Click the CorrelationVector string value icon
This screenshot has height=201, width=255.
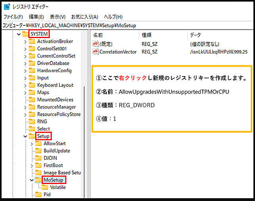click(x=95, y=52)
